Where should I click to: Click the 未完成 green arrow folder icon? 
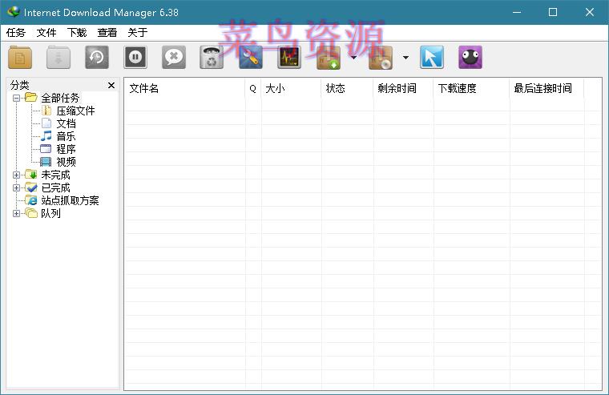point(31,175)
